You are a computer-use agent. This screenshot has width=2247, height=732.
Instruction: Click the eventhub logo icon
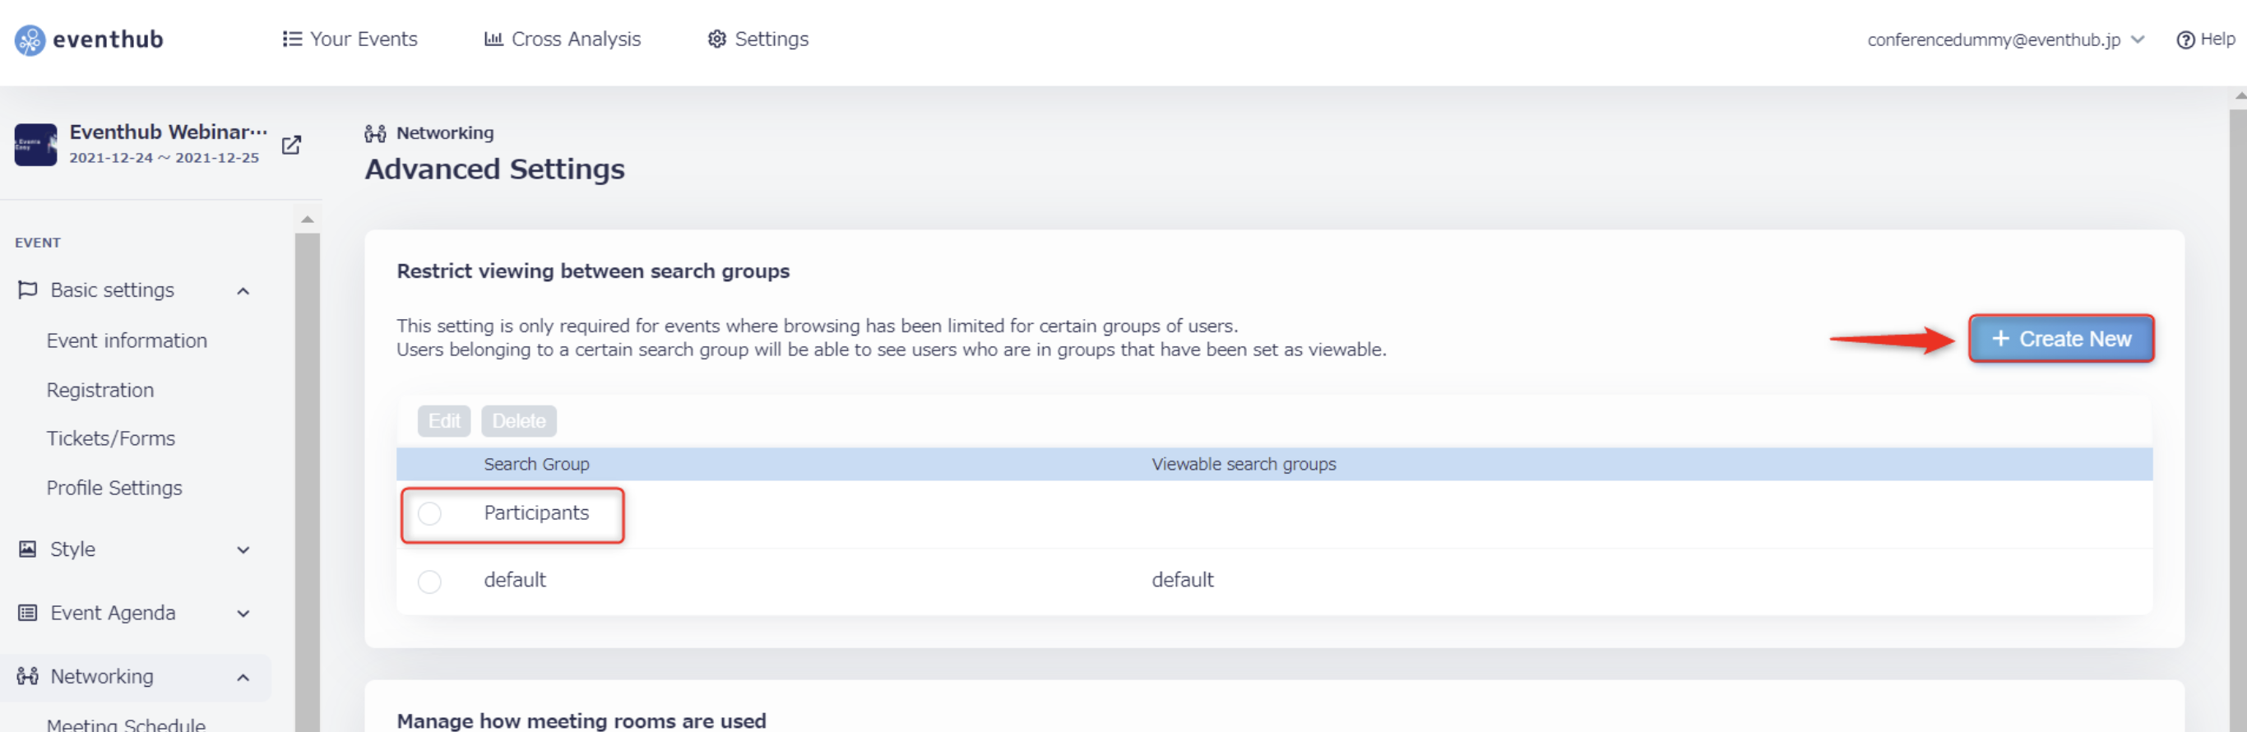tap(30, 40)
